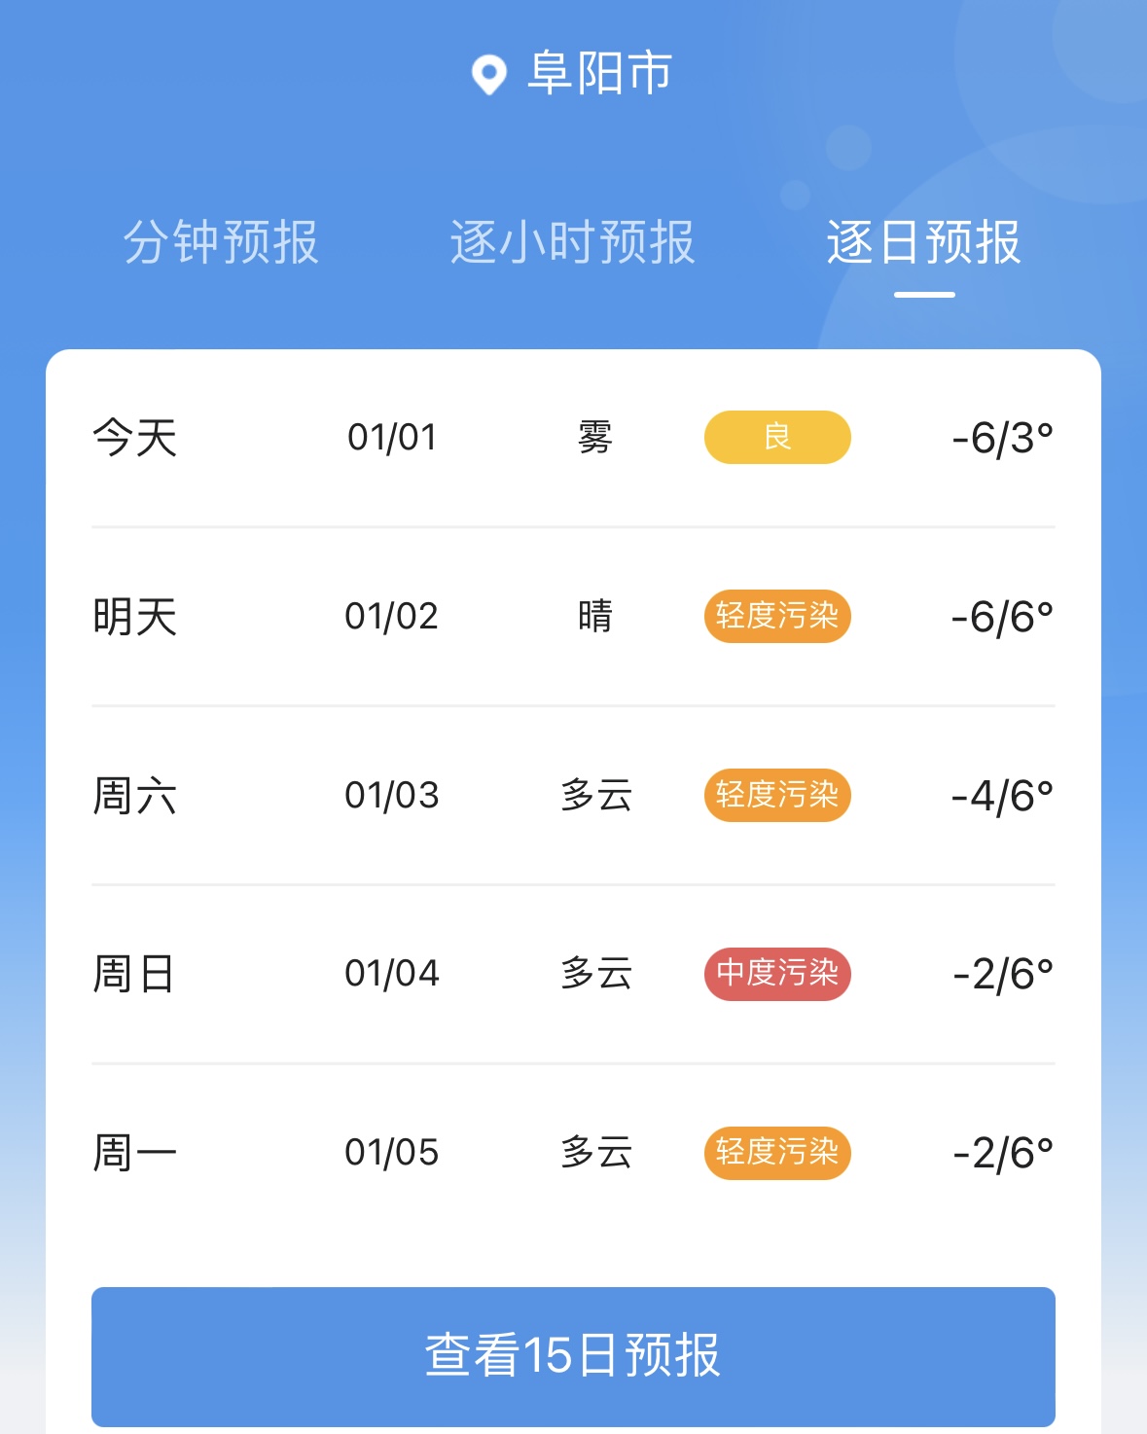Tap the 晴 weather condition label
The width and height of the screenshot is (1147, 1434).
pyautogui.click(x=595, y=616)
